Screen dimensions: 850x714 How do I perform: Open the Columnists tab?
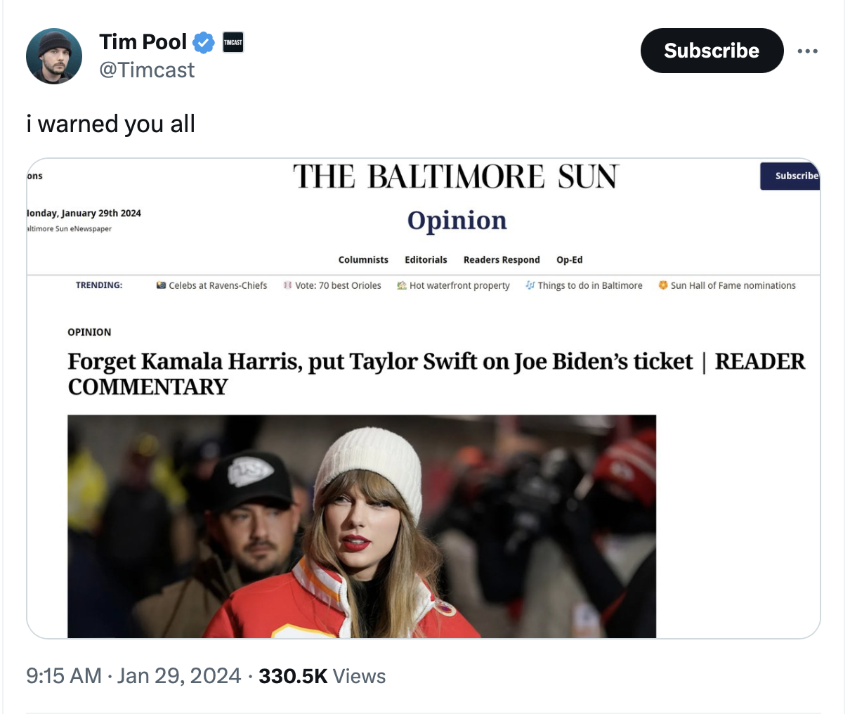tap(363, 259)
